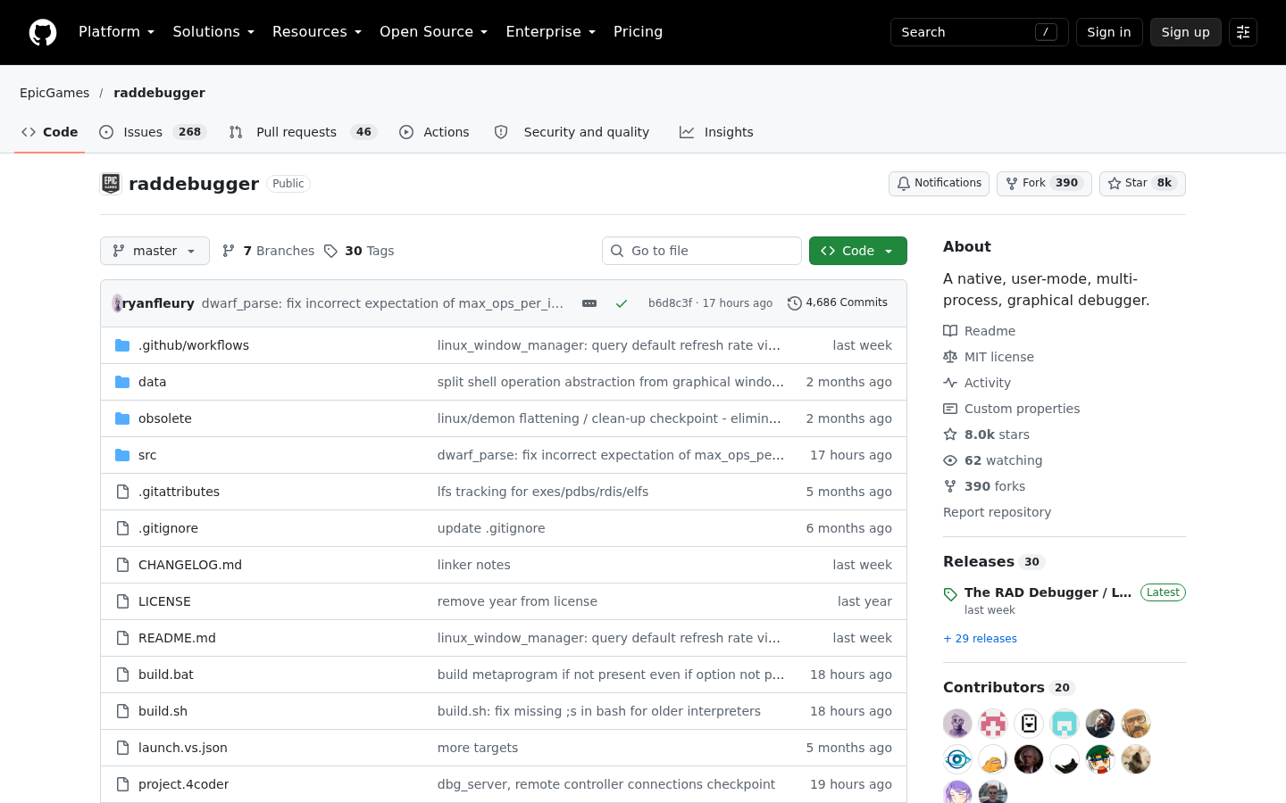
Task: Switch to the Actions tab
Action: click(434, 132)
